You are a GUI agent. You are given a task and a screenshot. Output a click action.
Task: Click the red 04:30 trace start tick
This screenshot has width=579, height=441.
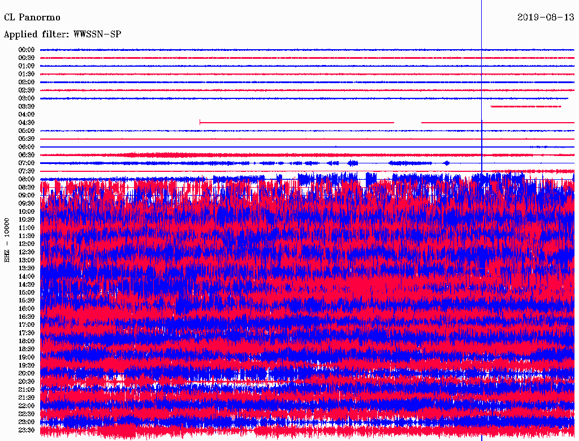pos(200,122)
